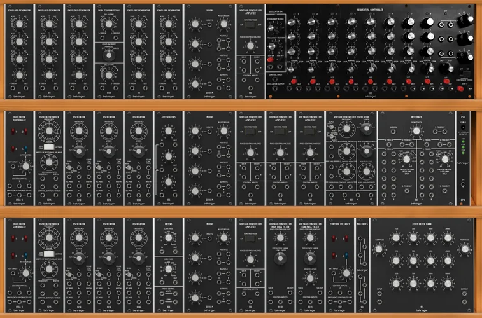Click the Coupling Mode knob on Dual Trigger Delay
The width and height of the screenshot is (482, 318).
point(108,55)
